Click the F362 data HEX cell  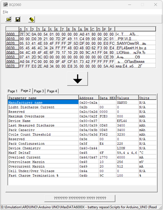pyautogui.click(x=107, y=134)
